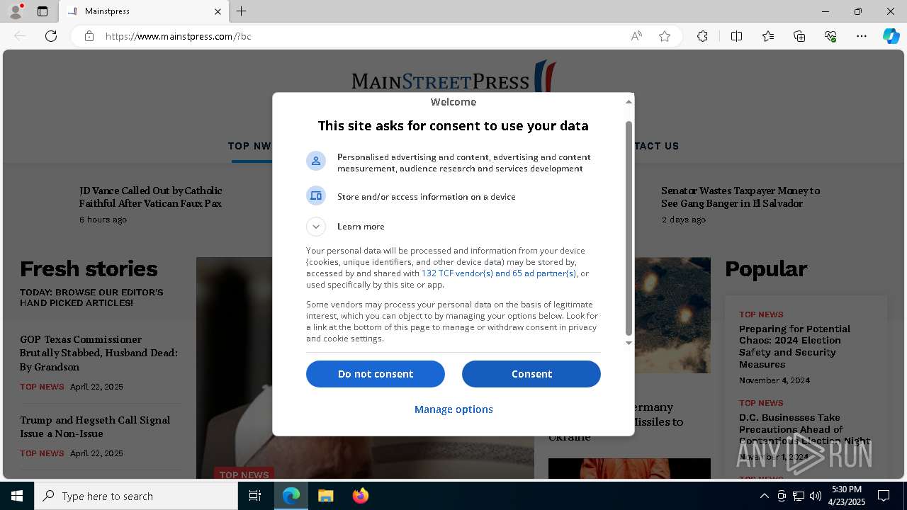Open the Favorites list icon

coord(768,36)
